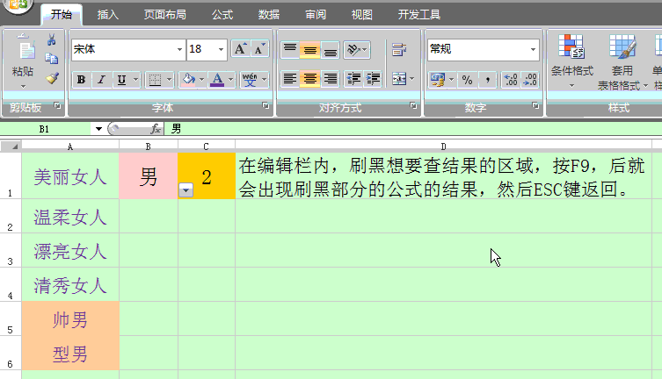Click the Cut scissors icon
662x379 pixels.
pyautogui.click(x=52, y=40)
